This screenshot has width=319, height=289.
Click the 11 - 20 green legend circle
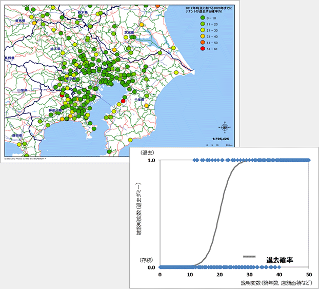(190, 24)
